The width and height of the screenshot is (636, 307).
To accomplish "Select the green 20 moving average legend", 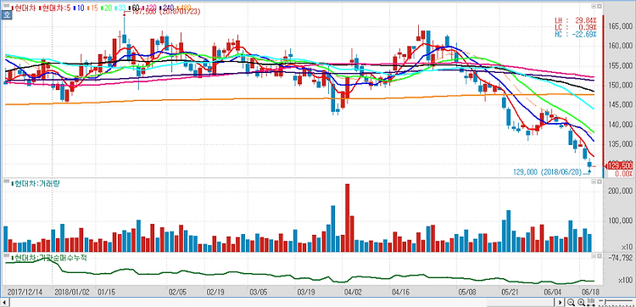I will (107, 8).
